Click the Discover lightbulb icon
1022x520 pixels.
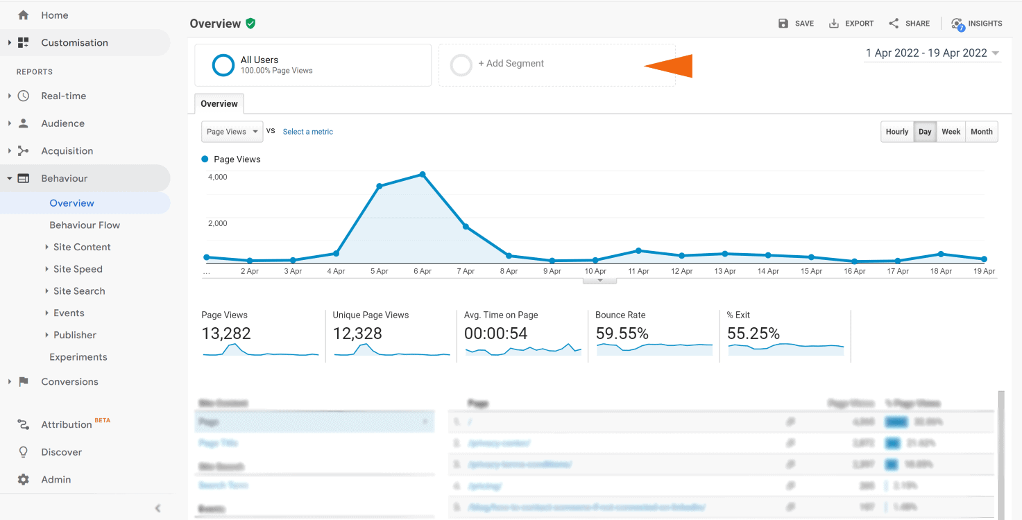pos(24,452)
